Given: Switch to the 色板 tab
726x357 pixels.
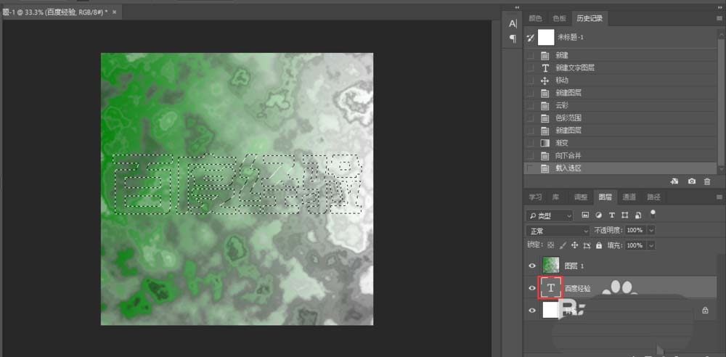Looking at the screenshot, I should pyautogui.click(x=559, y=19).
